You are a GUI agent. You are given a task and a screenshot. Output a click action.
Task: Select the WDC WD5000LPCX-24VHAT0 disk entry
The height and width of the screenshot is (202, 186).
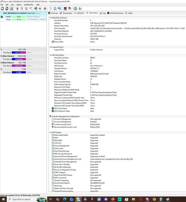point(23,16)
